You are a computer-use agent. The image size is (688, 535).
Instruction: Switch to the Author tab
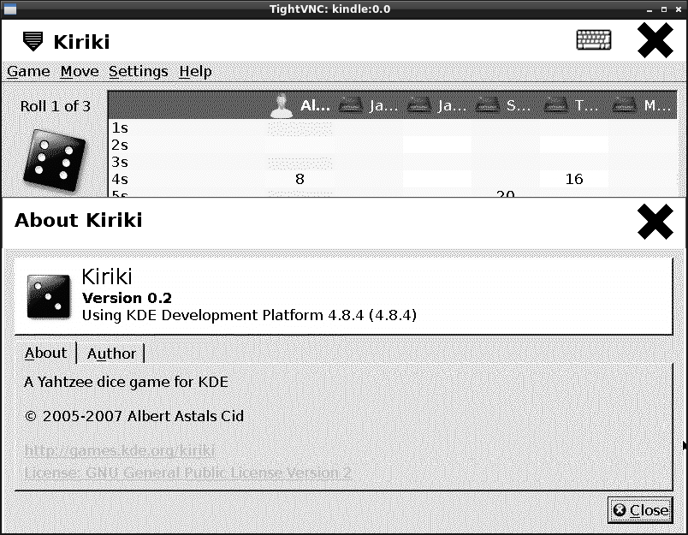click(x=111, y=354)
